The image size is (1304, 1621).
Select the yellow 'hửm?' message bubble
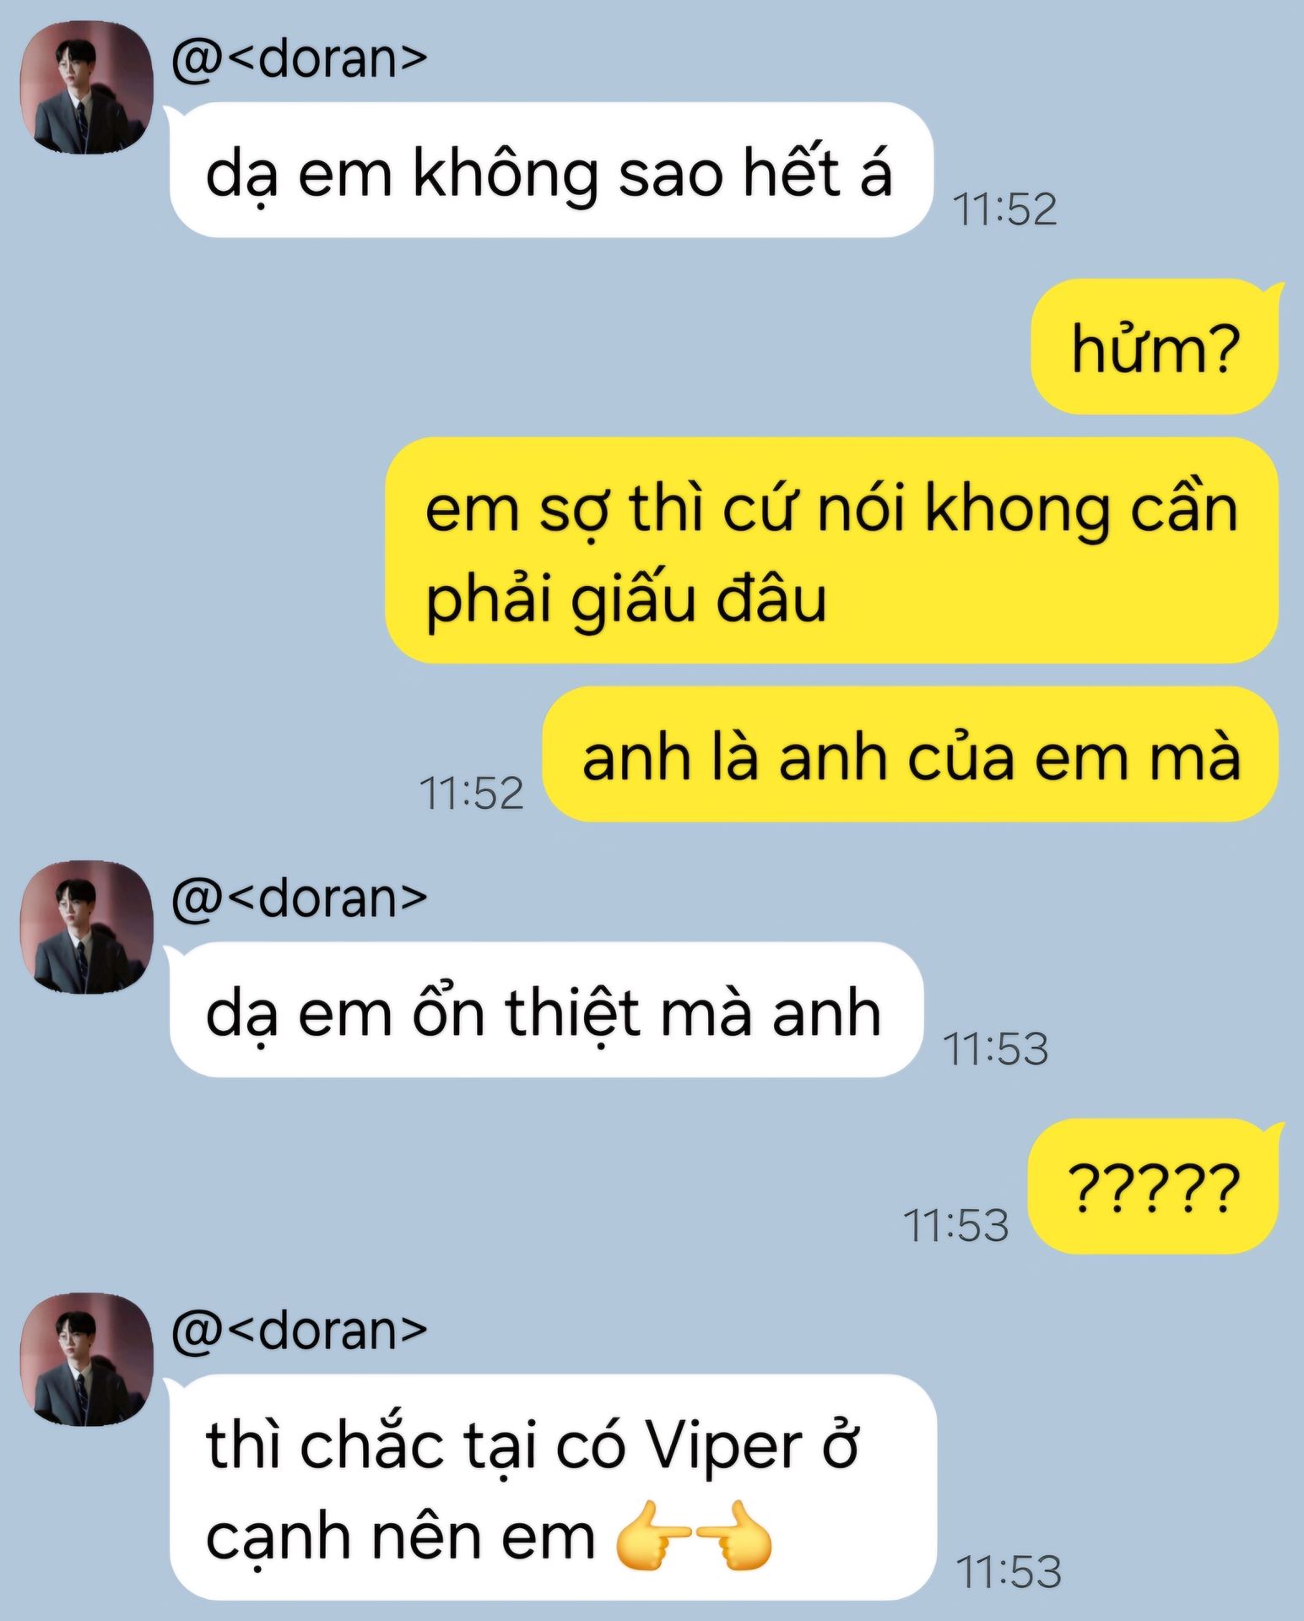pyautogui.click(x=1155, y=347)
